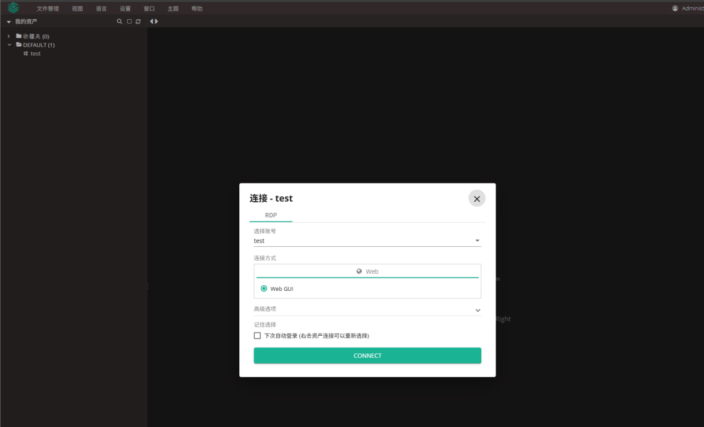704x427 pixels.
Task: Open the 设置 menu
Action: pos(125,9)
